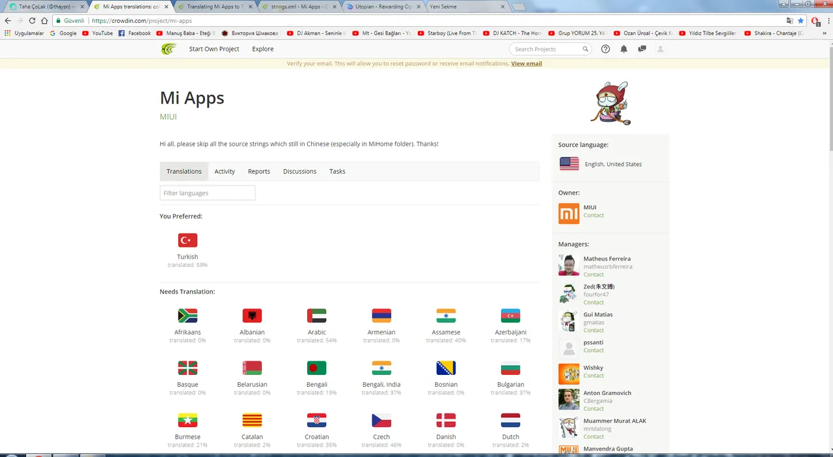This screenshot has height=457, width=833.
Task: Open the notifications bell icon
Action: [623, 49]
